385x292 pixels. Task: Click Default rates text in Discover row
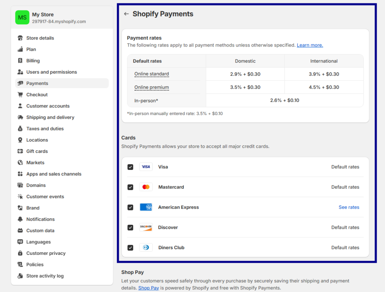click(345, 227)
